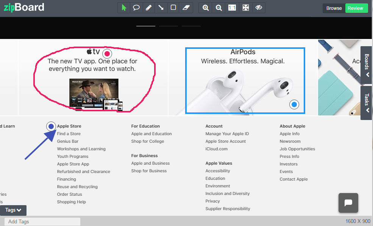
Task: Click the red annotation marker dot
Action: click(x=107, y=53)
